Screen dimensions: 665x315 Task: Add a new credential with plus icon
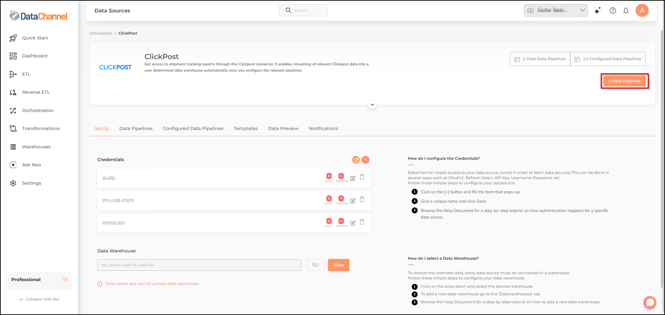coord(365,160)
